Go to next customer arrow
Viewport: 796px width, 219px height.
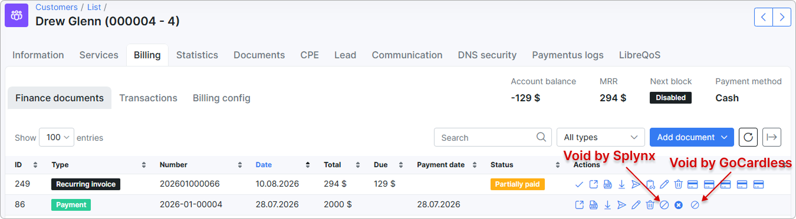(782, 17)
